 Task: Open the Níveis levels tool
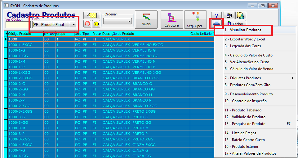click(x=146, y=19)
